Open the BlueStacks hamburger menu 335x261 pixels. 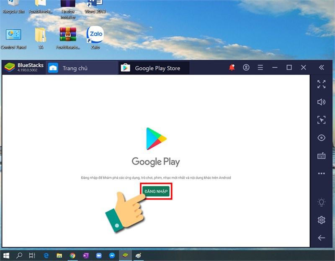[x=260, y=67]
